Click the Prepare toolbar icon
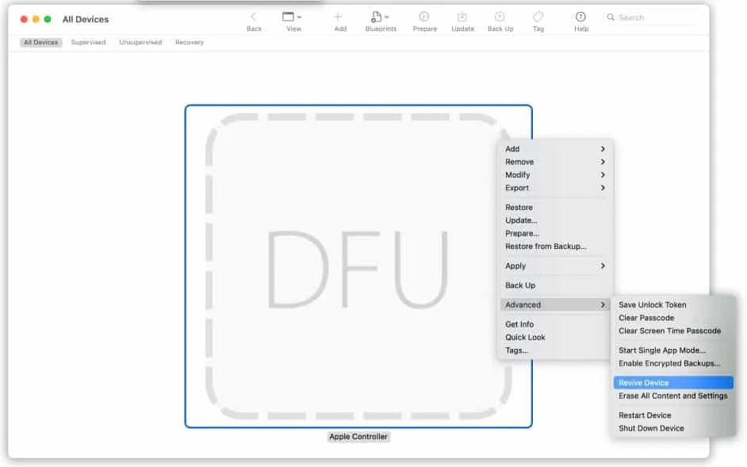 [424, 17]
